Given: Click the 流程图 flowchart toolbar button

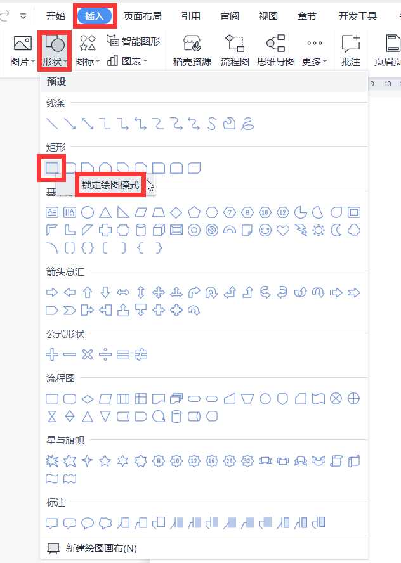Looking at the screenshot, I should [235, 51].
